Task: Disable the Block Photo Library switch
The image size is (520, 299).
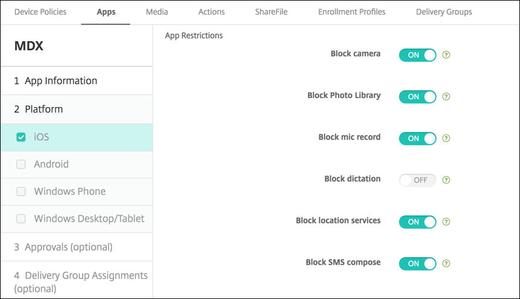Action: pyautogui.click(x=417, y=96)
